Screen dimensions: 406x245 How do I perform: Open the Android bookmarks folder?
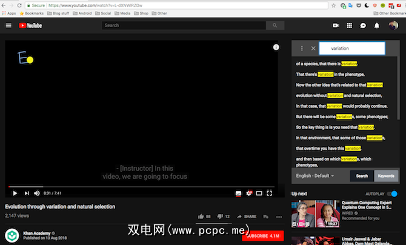pyautogui.click(x=82, y=13)
